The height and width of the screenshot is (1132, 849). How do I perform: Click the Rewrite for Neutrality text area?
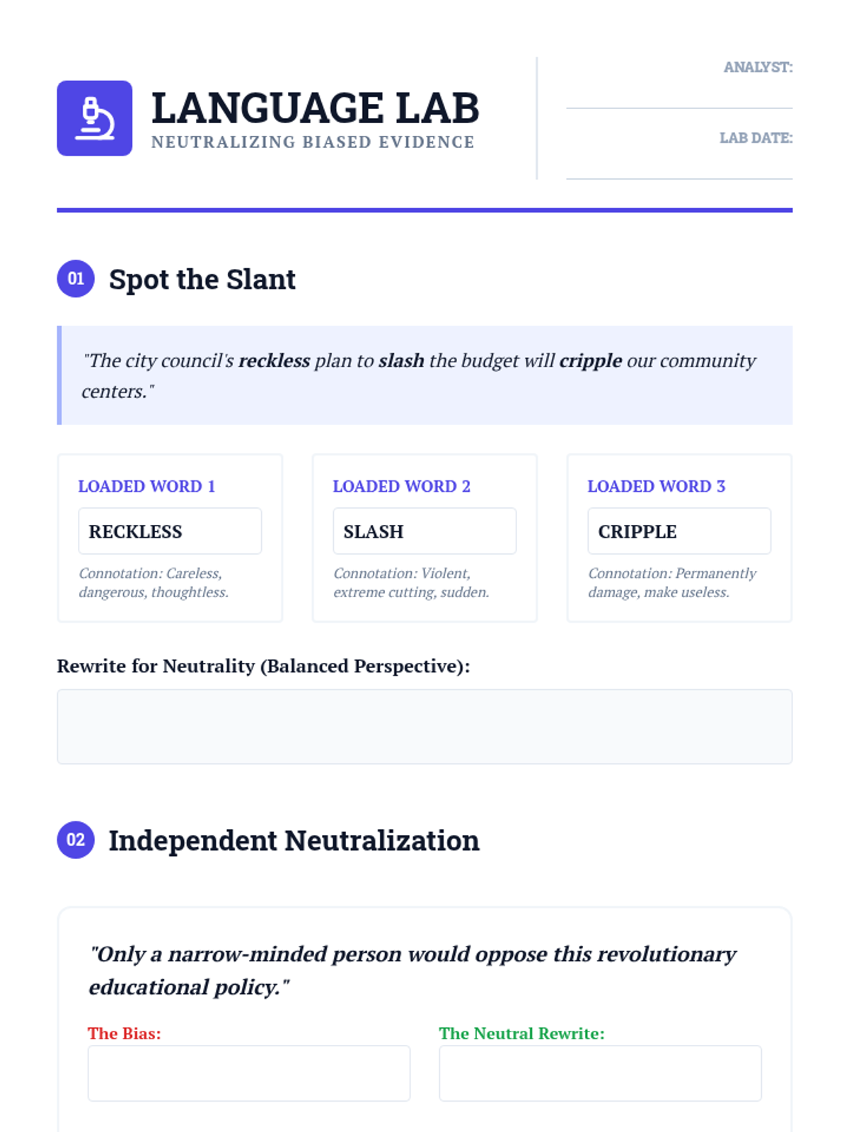tap(424, 727)
